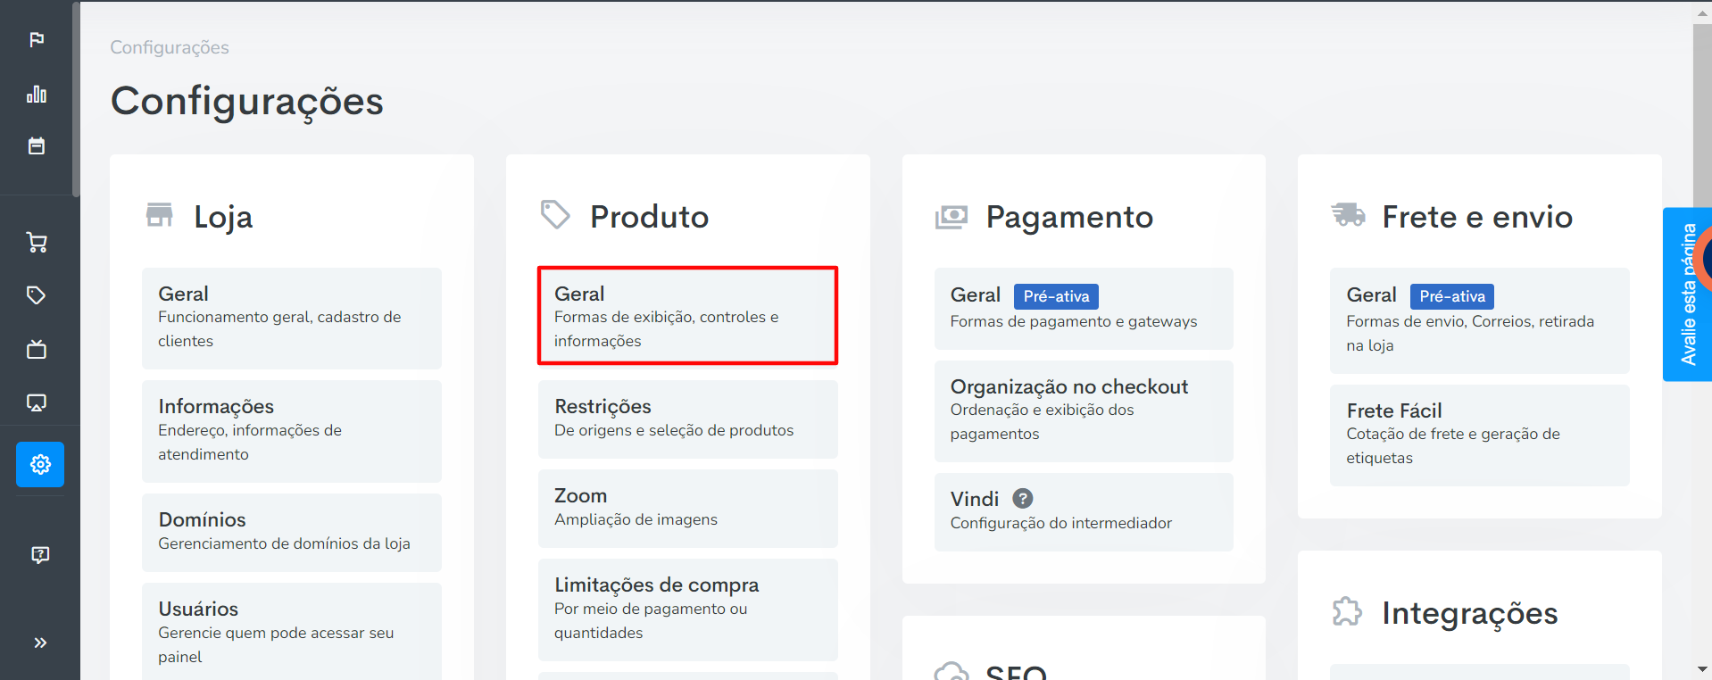Screen dimensions: 1712x680
Task: Open Frete Fácil card
Action: (1479, 435)
